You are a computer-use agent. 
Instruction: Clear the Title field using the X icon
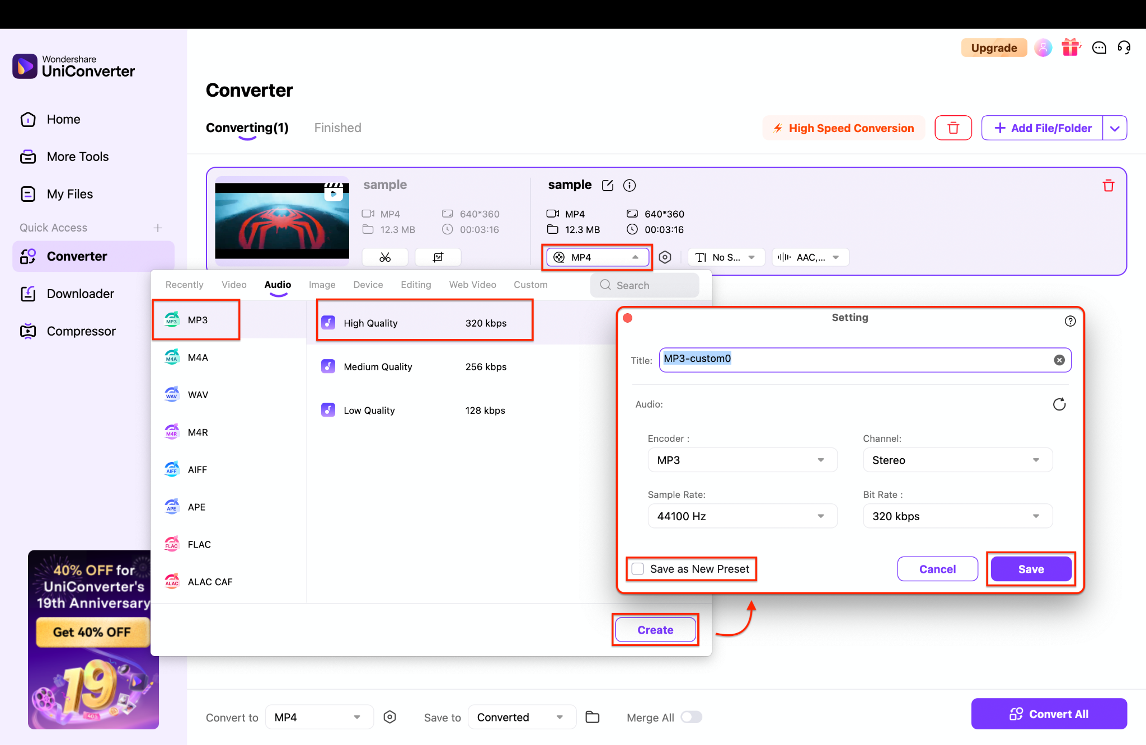[x=1058, y=360]
